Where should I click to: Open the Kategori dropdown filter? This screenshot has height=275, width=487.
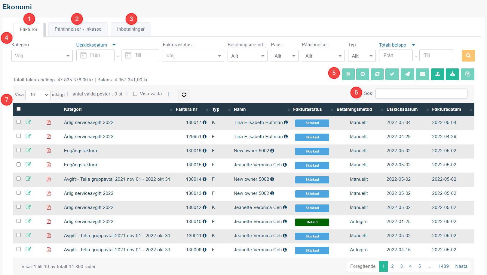[42, 56]
